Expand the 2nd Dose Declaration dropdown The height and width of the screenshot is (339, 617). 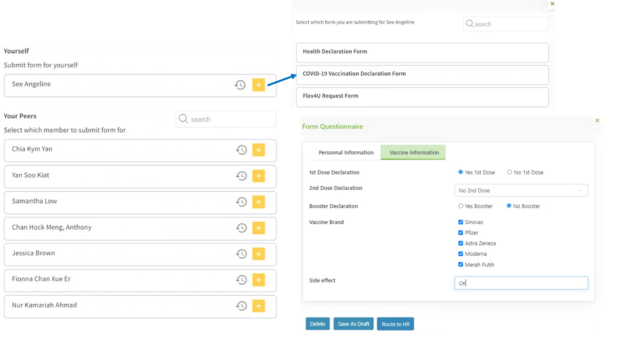tap(521, 190)
